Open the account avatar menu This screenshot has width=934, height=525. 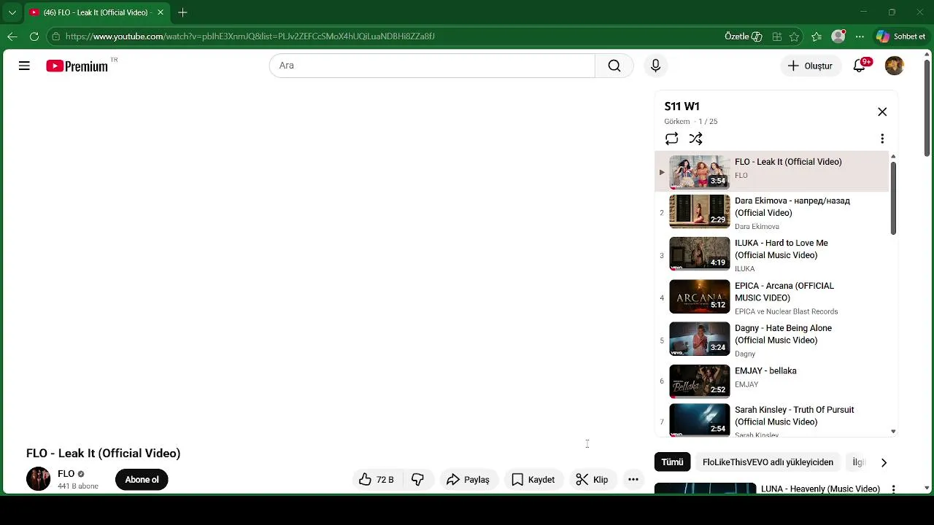(894, 66)
